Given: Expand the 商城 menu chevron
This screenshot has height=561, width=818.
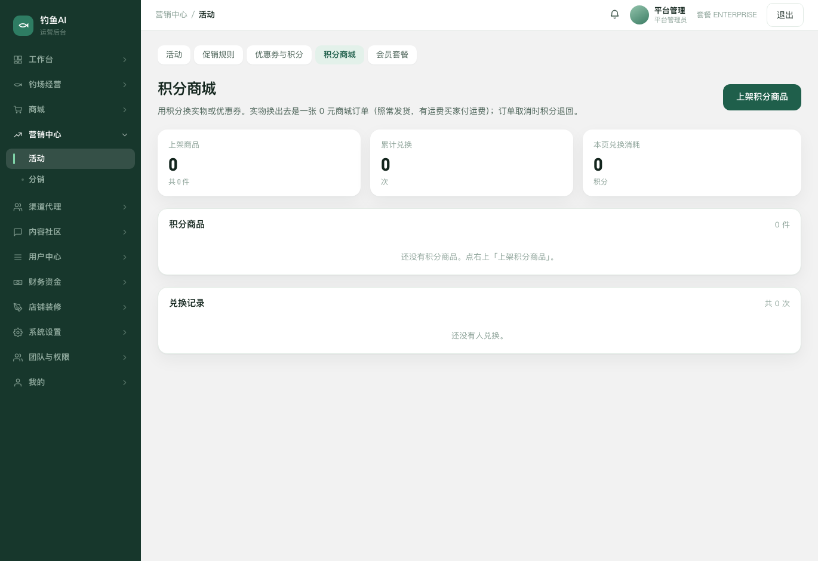Looking at the screenshot, I should point(125,110).
